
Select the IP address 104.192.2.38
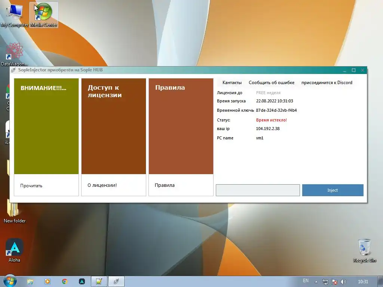[268, 129]
